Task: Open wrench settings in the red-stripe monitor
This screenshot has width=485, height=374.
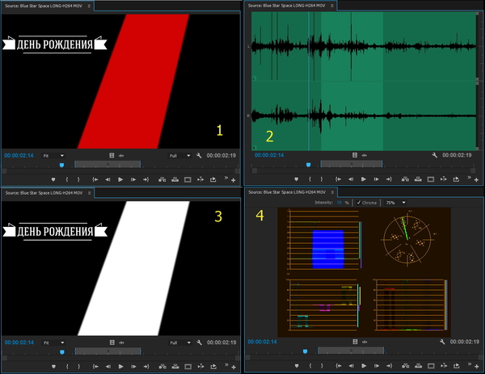Action: coord(198,155)
